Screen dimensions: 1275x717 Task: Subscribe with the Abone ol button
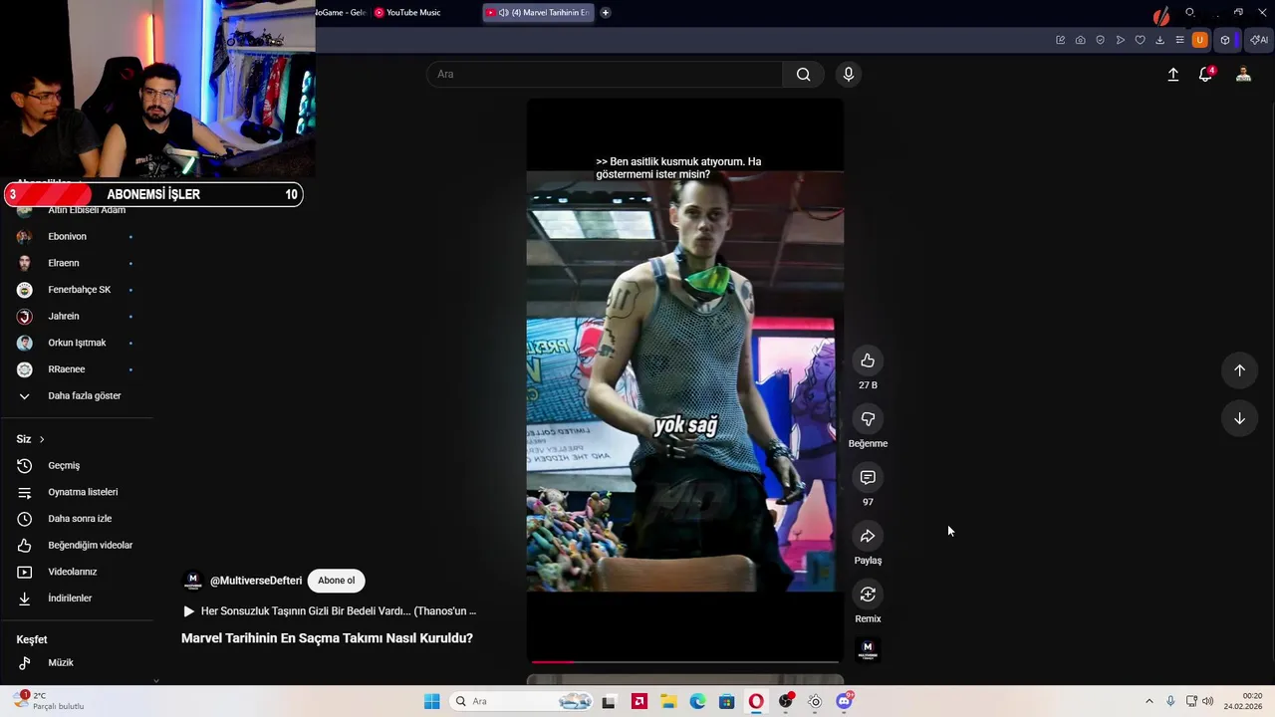336,581
